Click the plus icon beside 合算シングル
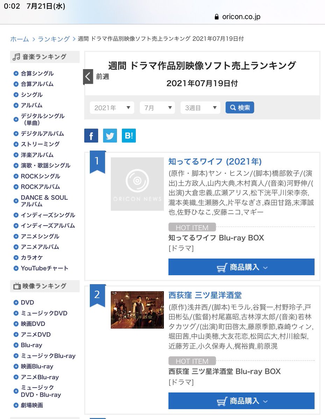 pos(16,74)
